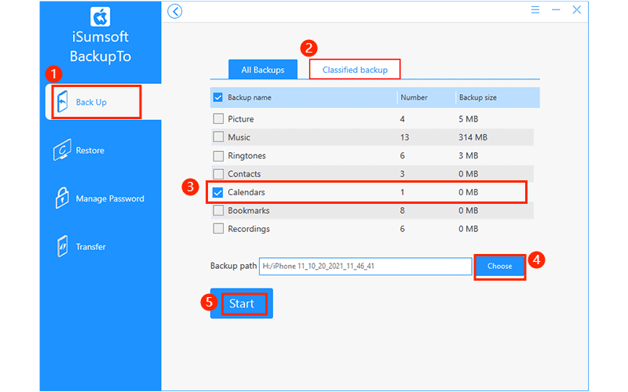The width and height of the screenshot is (628, 392).
Task: Uncheck the Calendars checkbox
Action: (x=218, y=192)
